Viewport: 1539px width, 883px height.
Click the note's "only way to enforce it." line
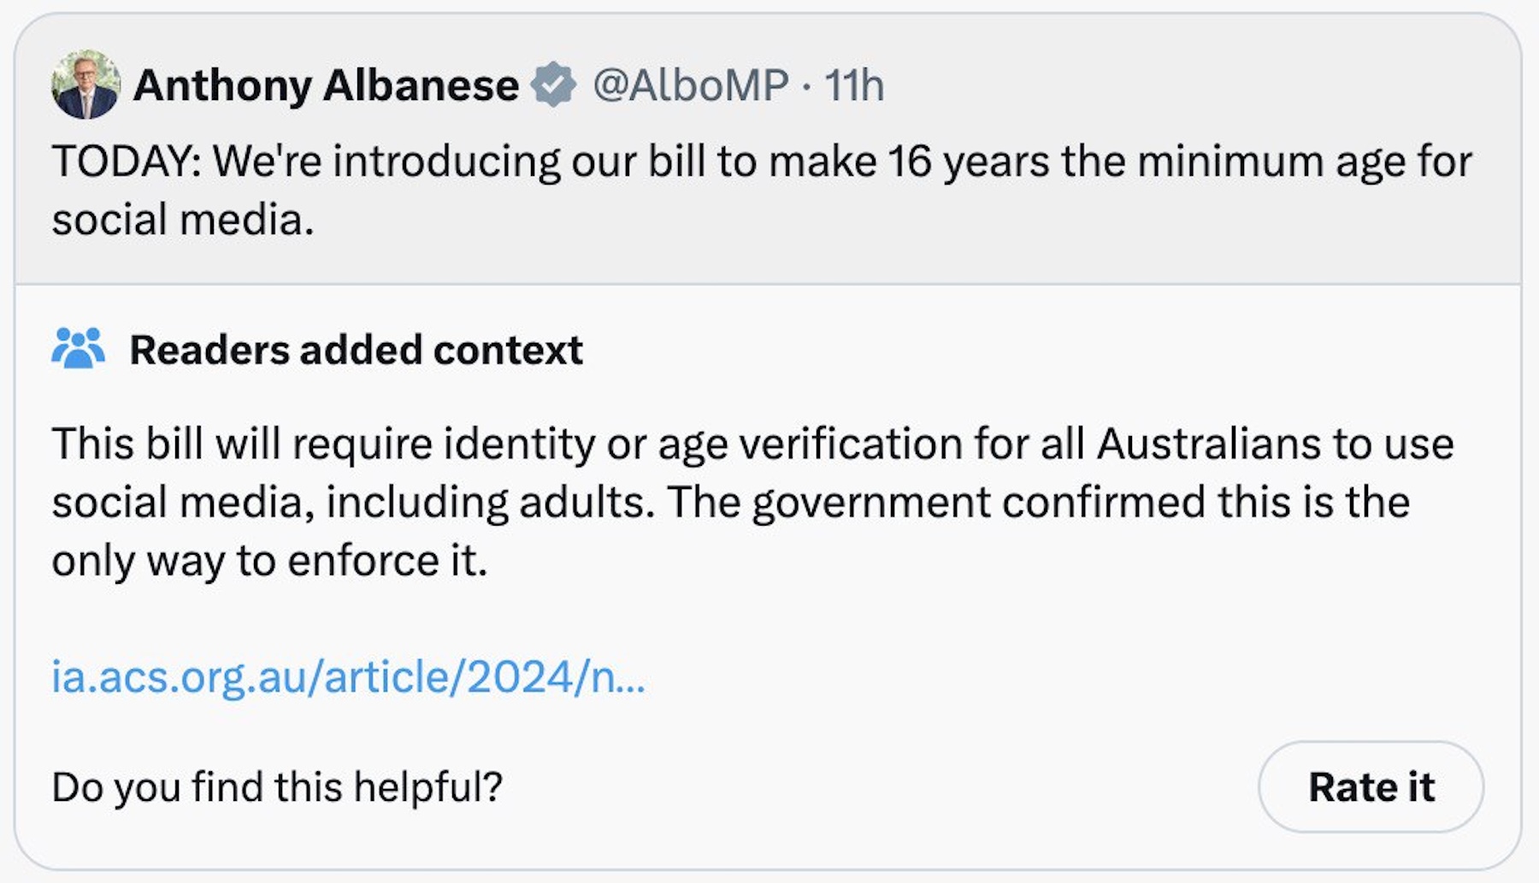point(269,561)
